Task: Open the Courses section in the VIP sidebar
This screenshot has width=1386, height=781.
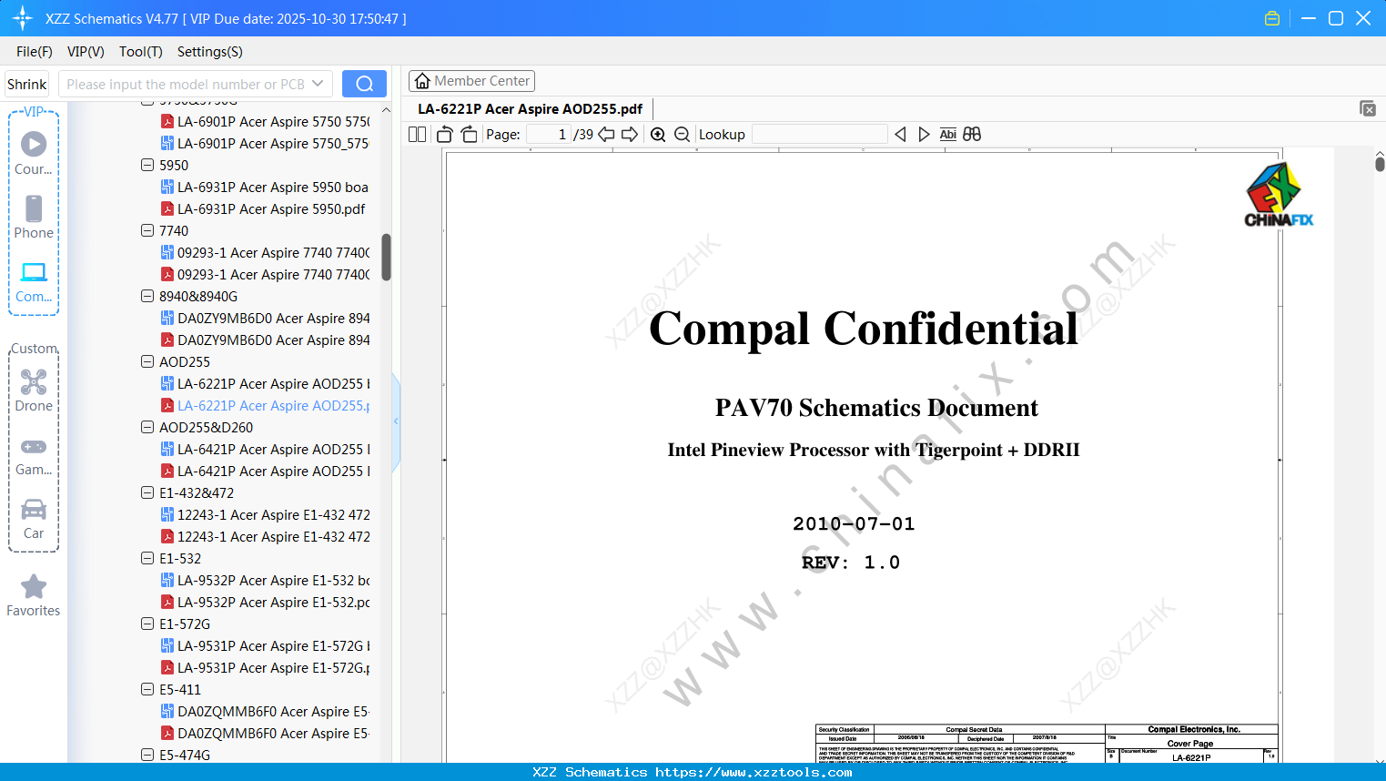Action: point(34,153)
